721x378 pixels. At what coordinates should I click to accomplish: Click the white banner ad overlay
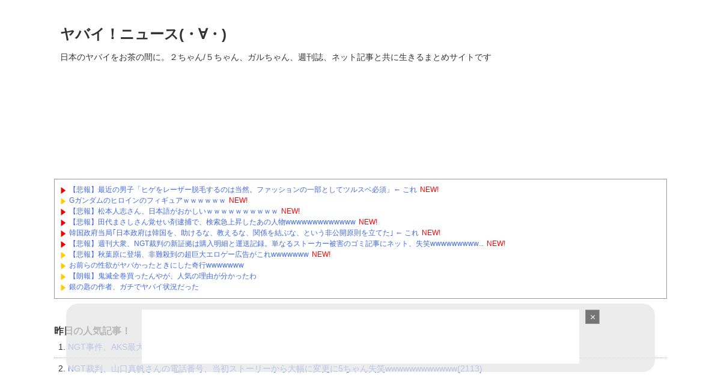coord(360,337)
